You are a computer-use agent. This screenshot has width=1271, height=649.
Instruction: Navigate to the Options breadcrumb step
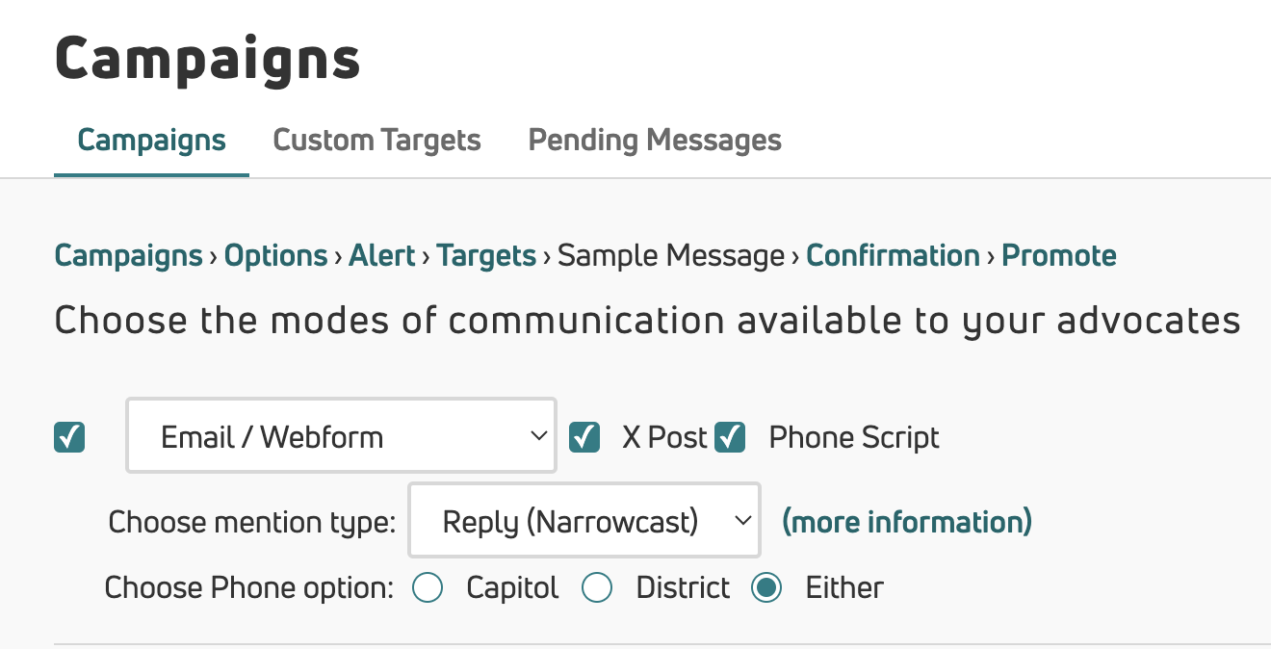(275, 256)
